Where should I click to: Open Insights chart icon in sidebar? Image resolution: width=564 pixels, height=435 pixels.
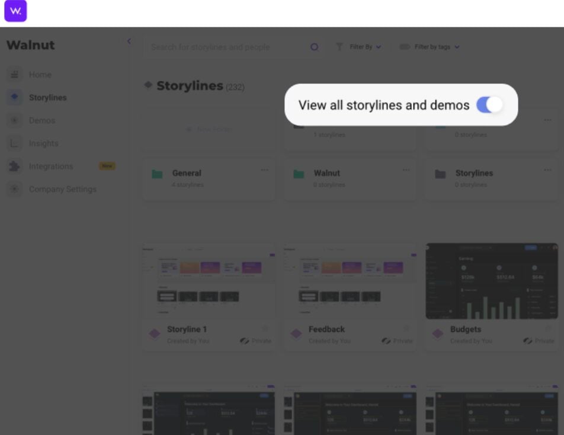click(x=15, y=143)
